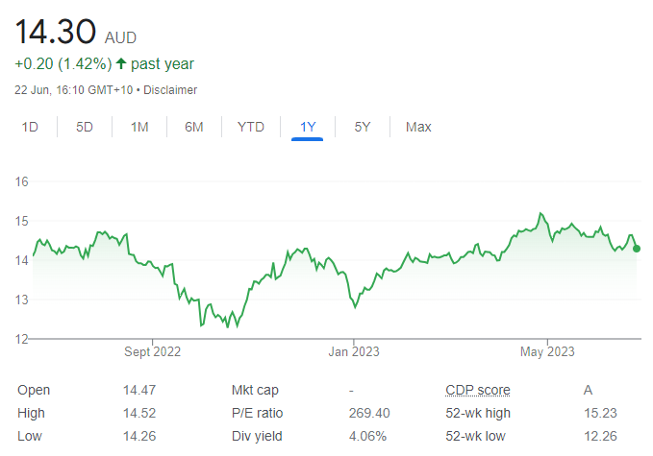Switch to the 5D range tab

85,127
